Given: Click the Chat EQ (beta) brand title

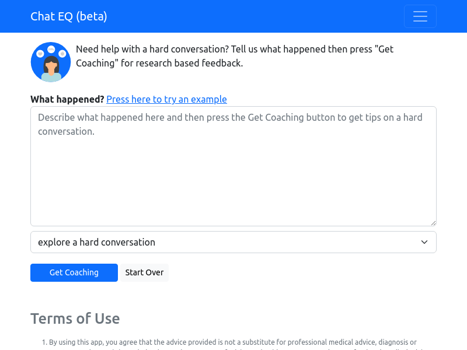Looking at the screenshot, I should click(69, 16).
